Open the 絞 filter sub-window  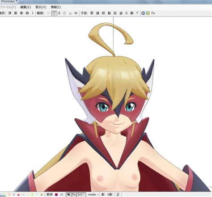[x=103, y=13]
